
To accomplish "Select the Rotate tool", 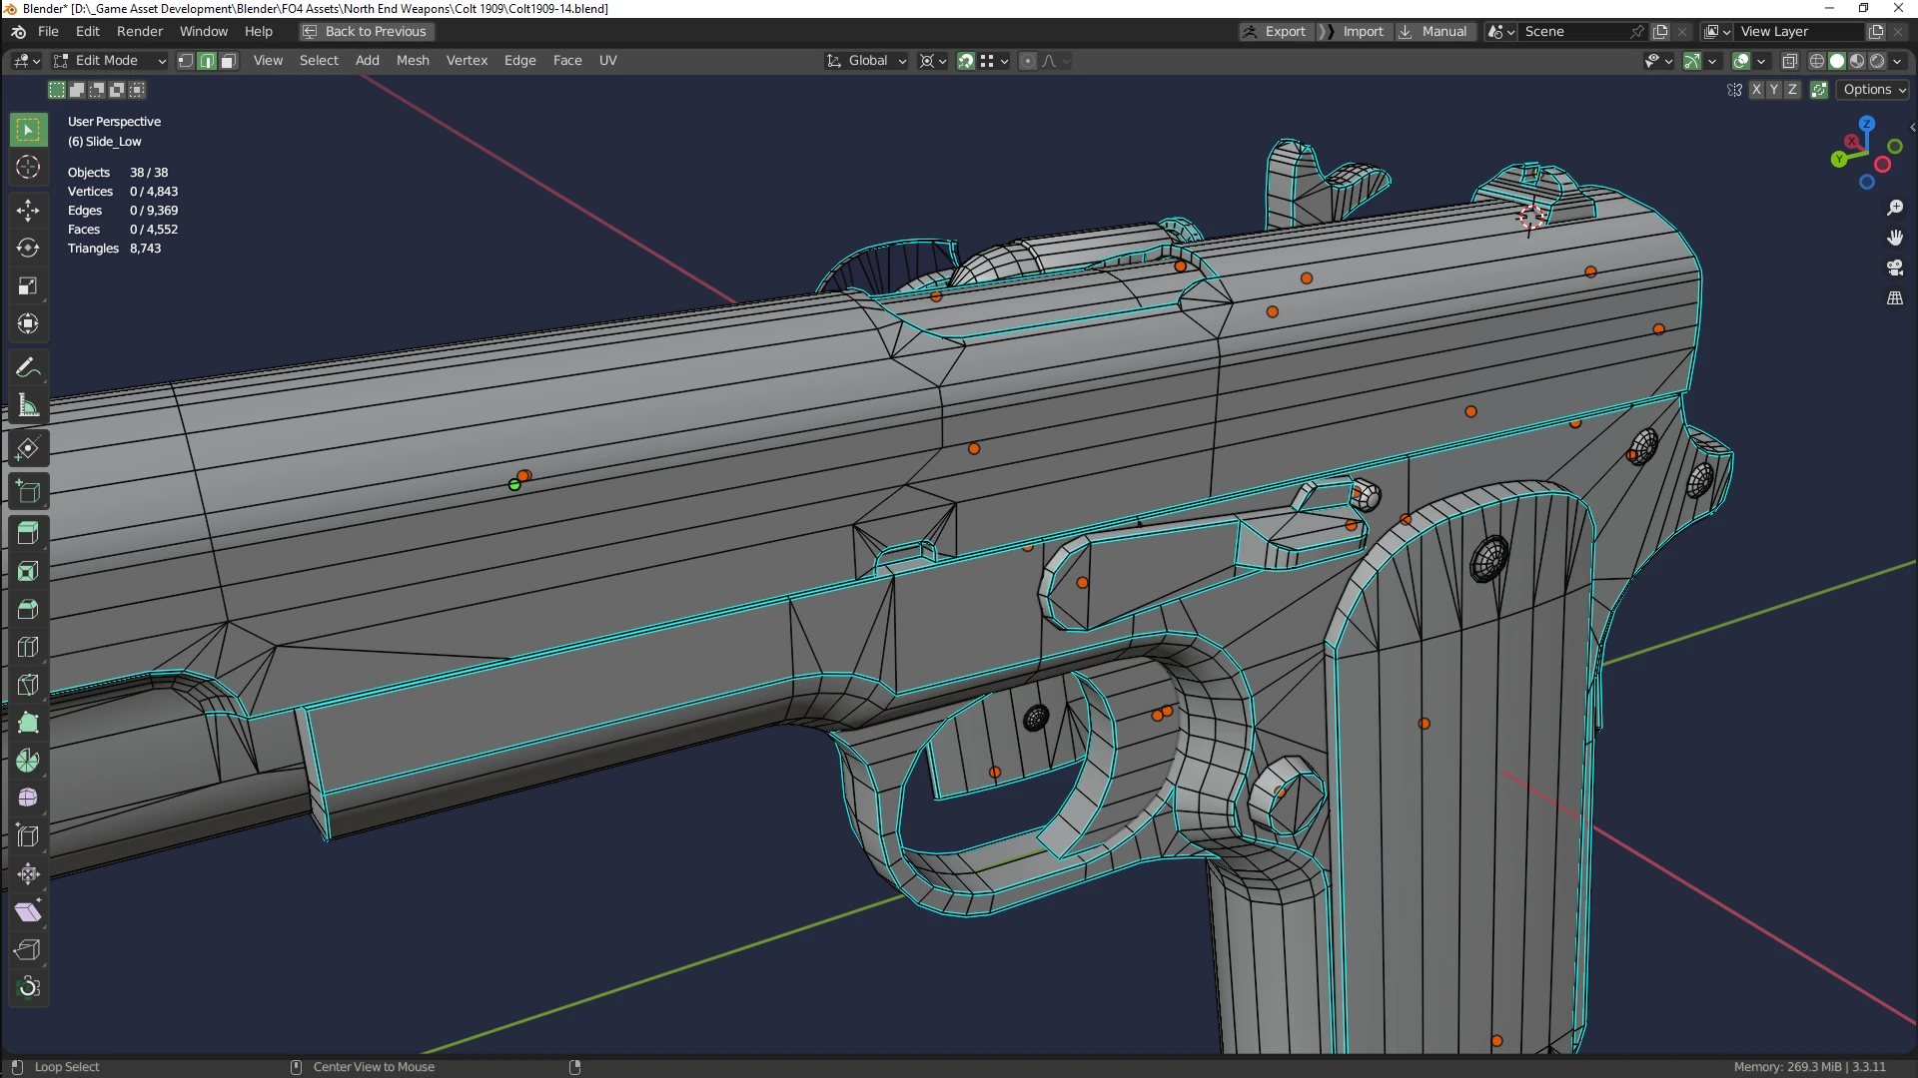I will tap(28, 248).
